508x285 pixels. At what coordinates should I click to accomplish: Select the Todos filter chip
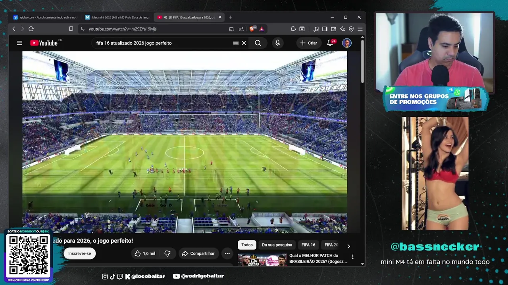pyautogui.click(x=247, y=245)
